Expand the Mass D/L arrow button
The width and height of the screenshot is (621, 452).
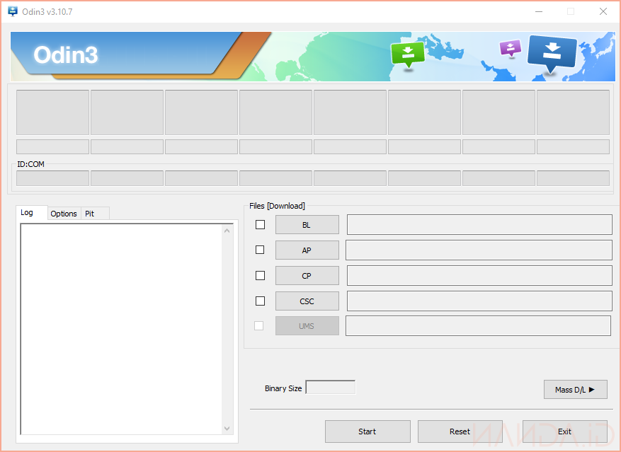click(575, 390)
